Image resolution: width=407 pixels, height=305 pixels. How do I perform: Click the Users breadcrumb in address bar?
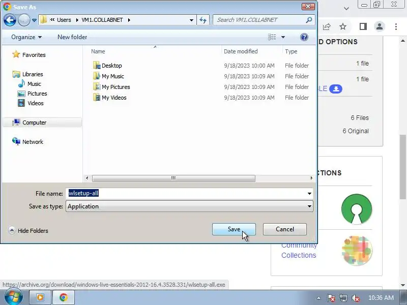pos(64,20)
